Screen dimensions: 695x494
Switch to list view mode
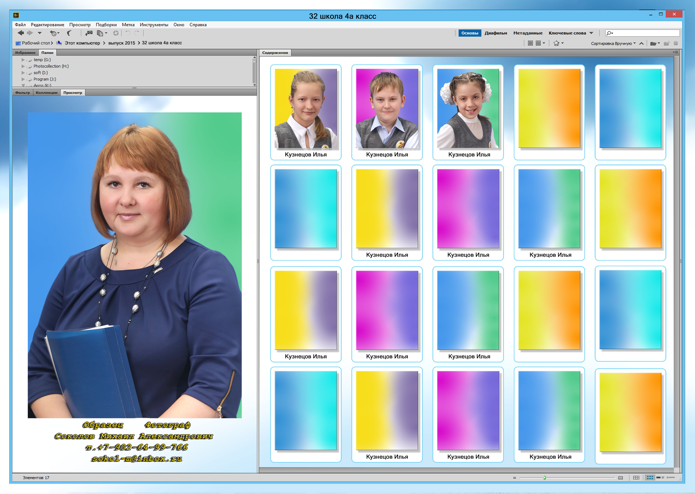click(671, 477)
